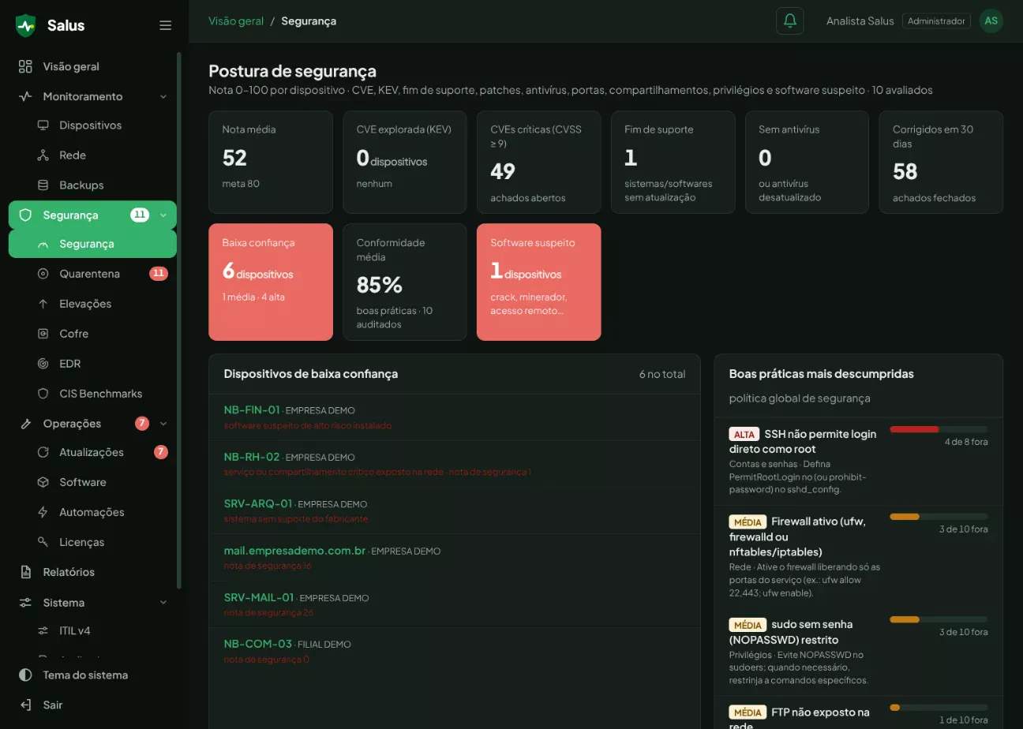
Task: Open device SRV-ARQ-01 link
Action: click(258, 503)
